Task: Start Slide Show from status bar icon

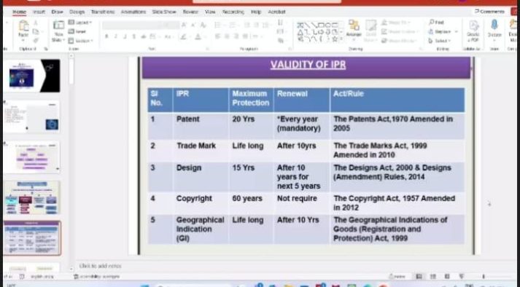Action: [x=462, y=276]
